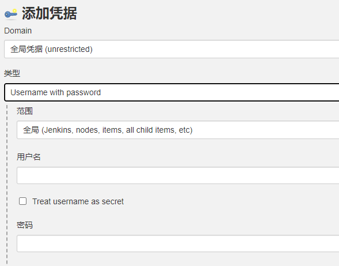The image size is (339, 266).
Task: Click the 密码 field label
Action: (x=25, y=225)
